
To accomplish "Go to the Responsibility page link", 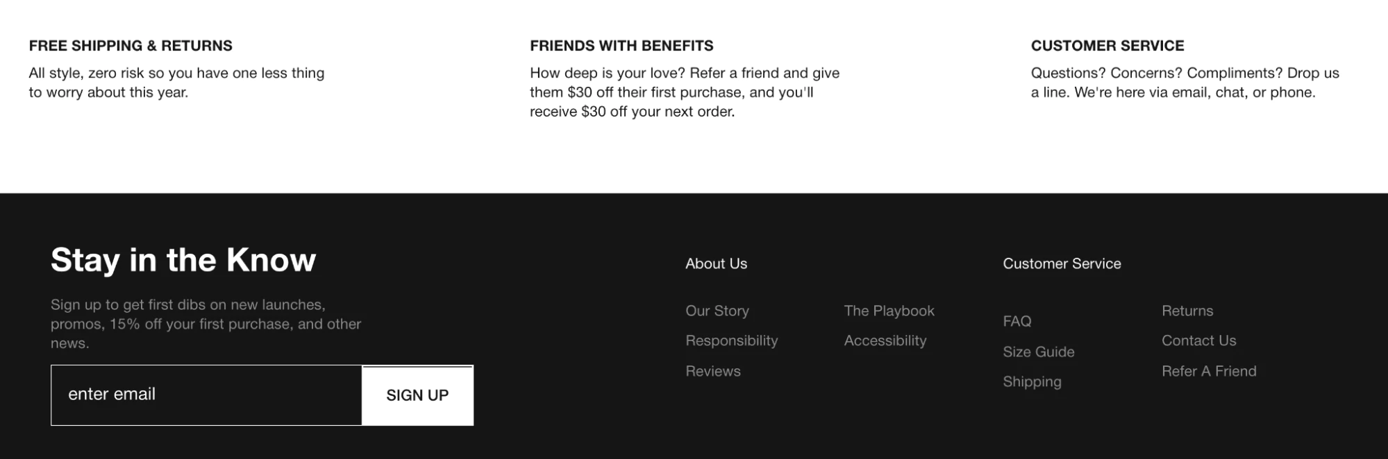I will point(731,340).
